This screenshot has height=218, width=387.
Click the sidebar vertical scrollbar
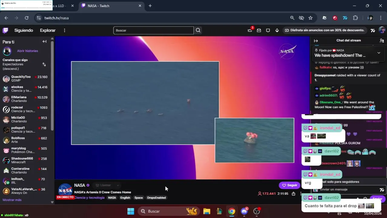(x=52, y=86)
